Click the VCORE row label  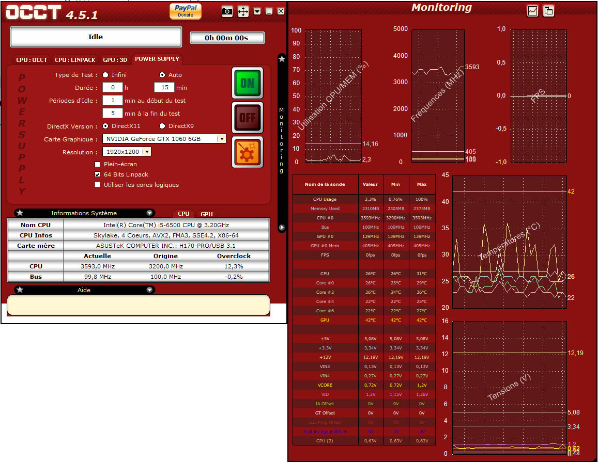(x=325, y=386)
